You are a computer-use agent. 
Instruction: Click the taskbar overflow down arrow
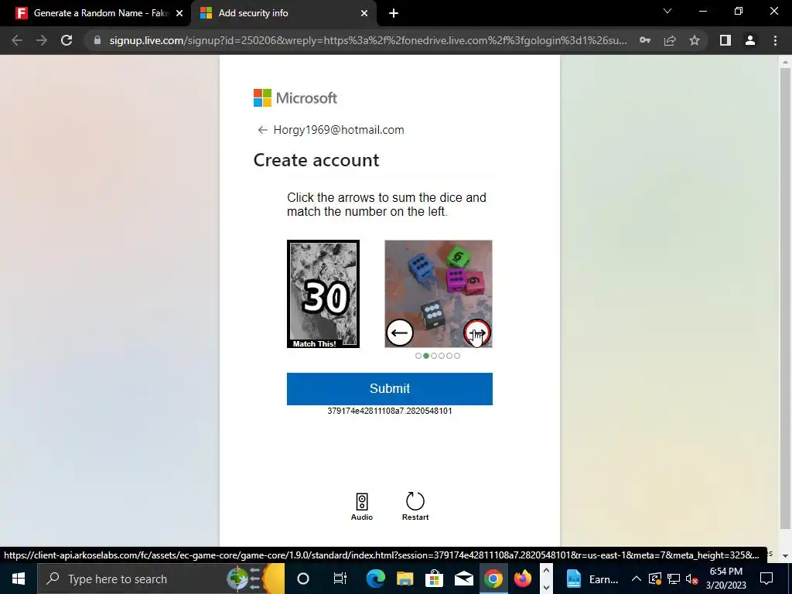[x=546, y=588]
